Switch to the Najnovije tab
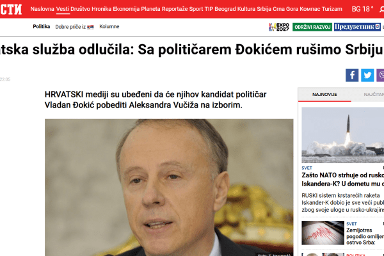This screenshot has width=384, height=256. click(324, 95)
